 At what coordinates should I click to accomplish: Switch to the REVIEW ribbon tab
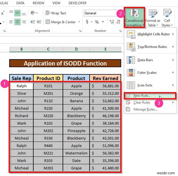click(x=38, y=3)
